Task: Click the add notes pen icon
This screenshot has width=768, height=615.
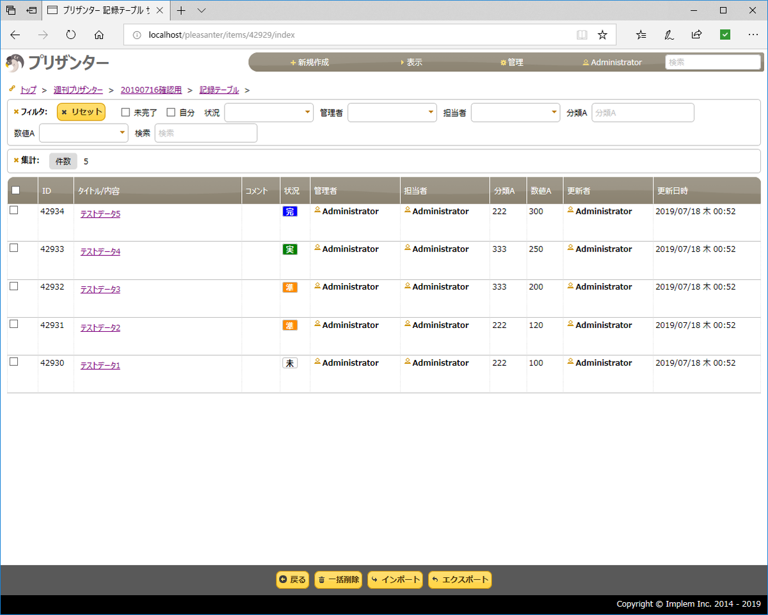Action: click(669, 35)
